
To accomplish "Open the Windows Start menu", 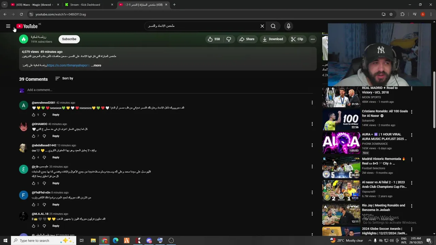I will pos(5,241).
